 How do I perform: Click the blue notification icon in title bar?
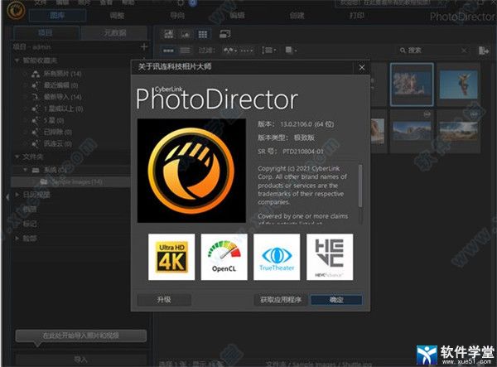point(192,2)
